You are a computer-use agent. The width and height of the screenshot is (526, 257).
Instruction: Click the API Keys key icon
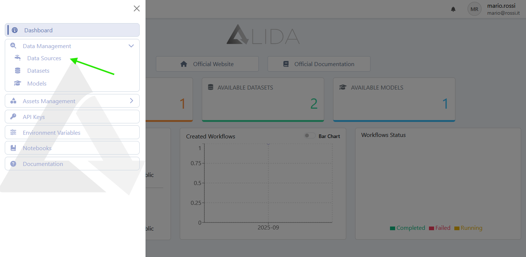pyautogui.click(x=13, y=117)
